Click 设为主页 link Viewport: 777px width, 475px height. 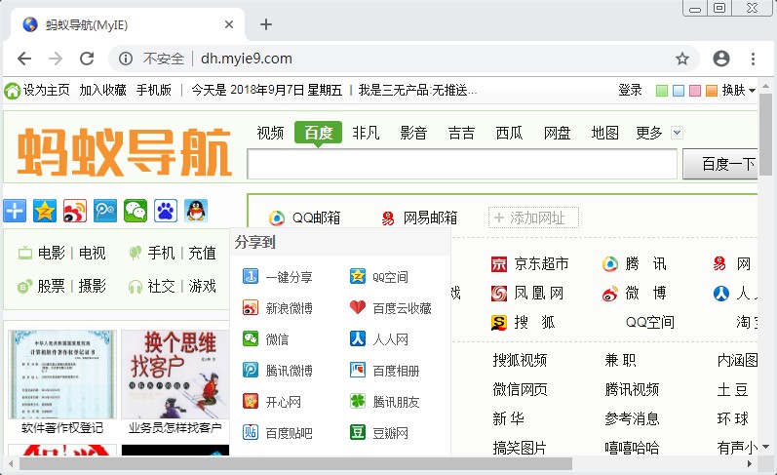point(46,91)
